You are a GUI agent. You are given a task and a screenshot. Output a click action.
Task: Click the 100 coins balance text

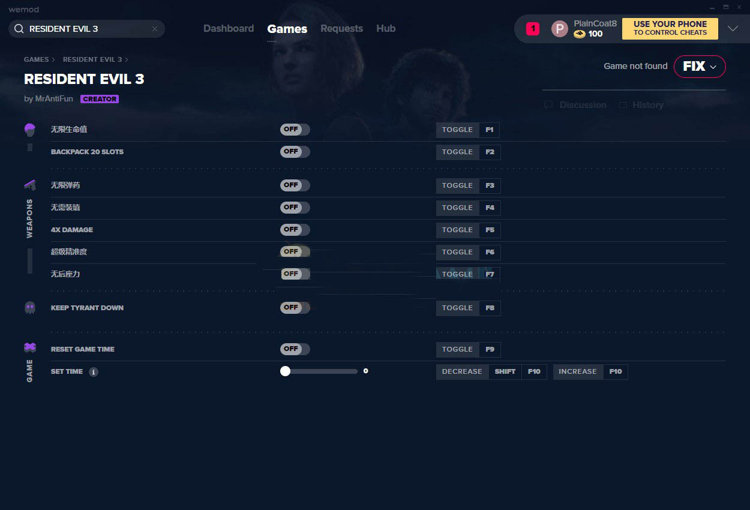[595, 34]
